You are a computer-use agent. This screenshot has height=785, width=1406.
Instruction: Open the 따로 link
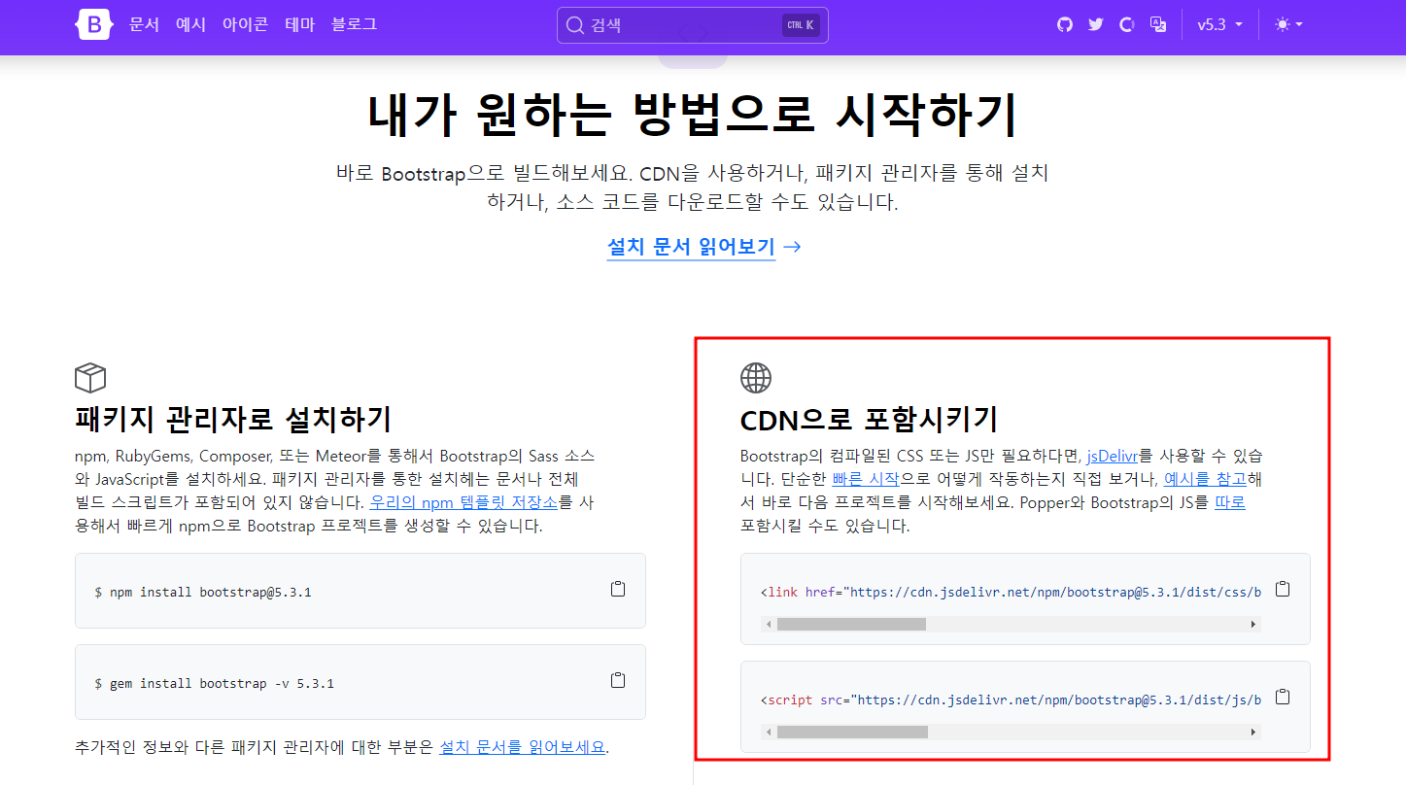click(1230, 502)
